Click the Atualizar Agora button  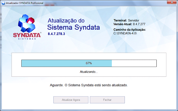71,100
